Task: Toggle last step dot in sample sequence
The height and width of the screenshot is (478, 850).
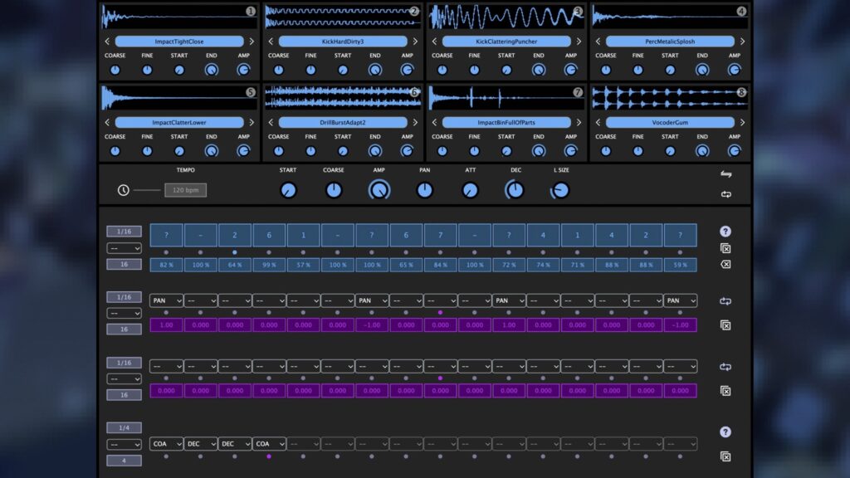Action: pos(681,252)
